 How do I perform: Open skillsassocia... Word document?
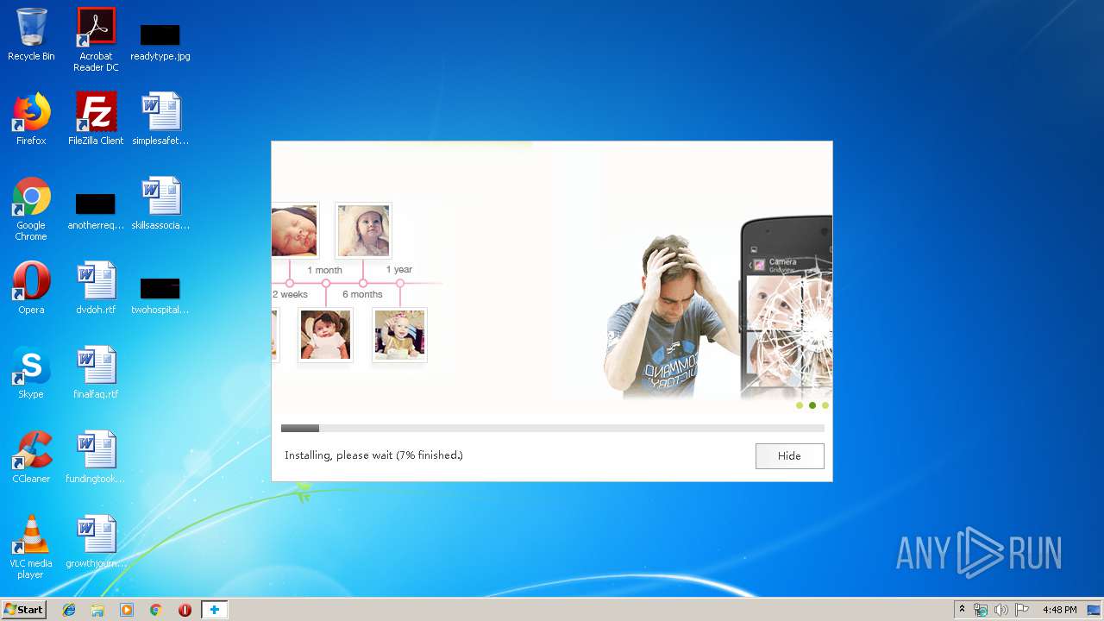tap(160, 204)
